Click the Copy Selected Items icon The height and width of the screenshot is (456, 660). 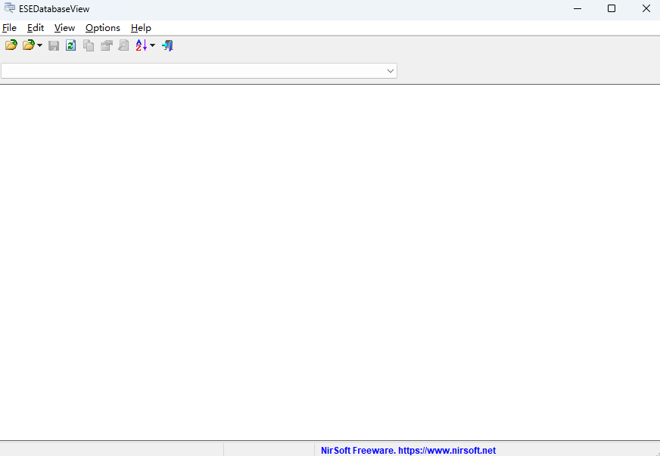tap(89, 45)
